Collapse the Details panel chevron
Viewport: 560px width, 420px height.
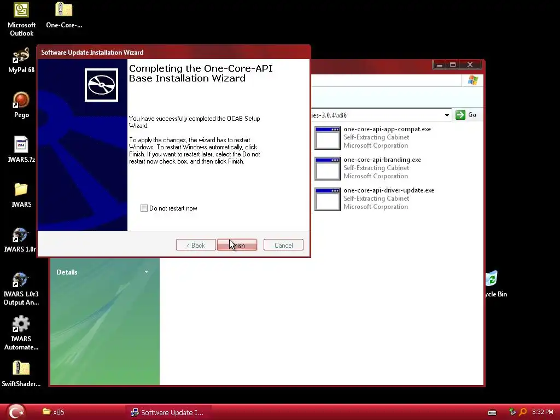146,272
